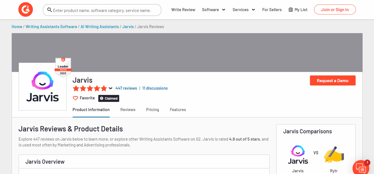Click the Jarvis Comparisons heading

pos(307,131)
